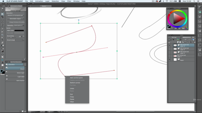Click the Brush Size stepper arrows
This screenshot has height=113, width=202.
pos(22,36)
